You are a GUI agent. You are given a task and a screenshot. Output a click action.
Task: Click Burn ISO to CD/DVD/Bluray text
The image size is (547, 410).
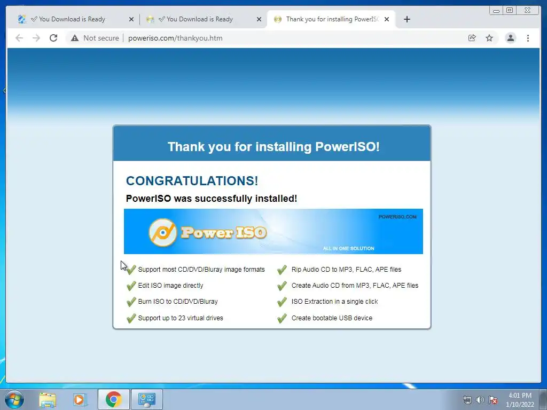[x=178, y=301]
